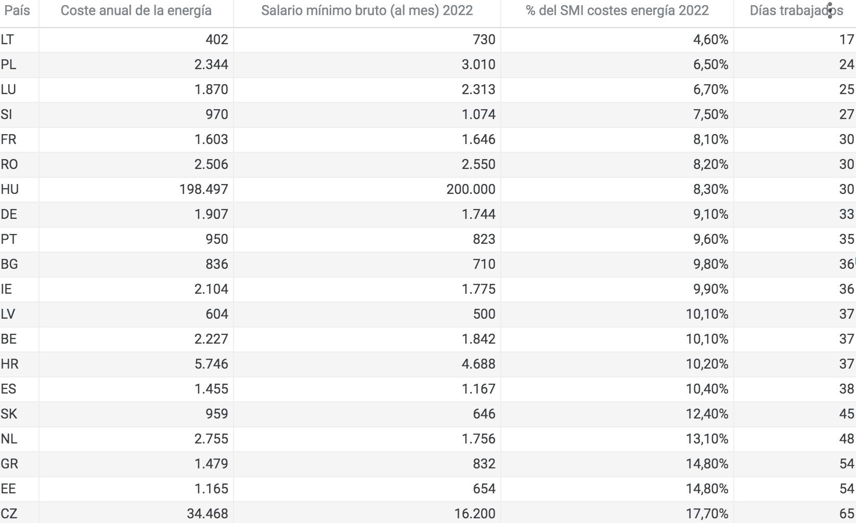856x523 pixels.
Task: Click the 13,10% percentage cell
Action: pos(707,439)
